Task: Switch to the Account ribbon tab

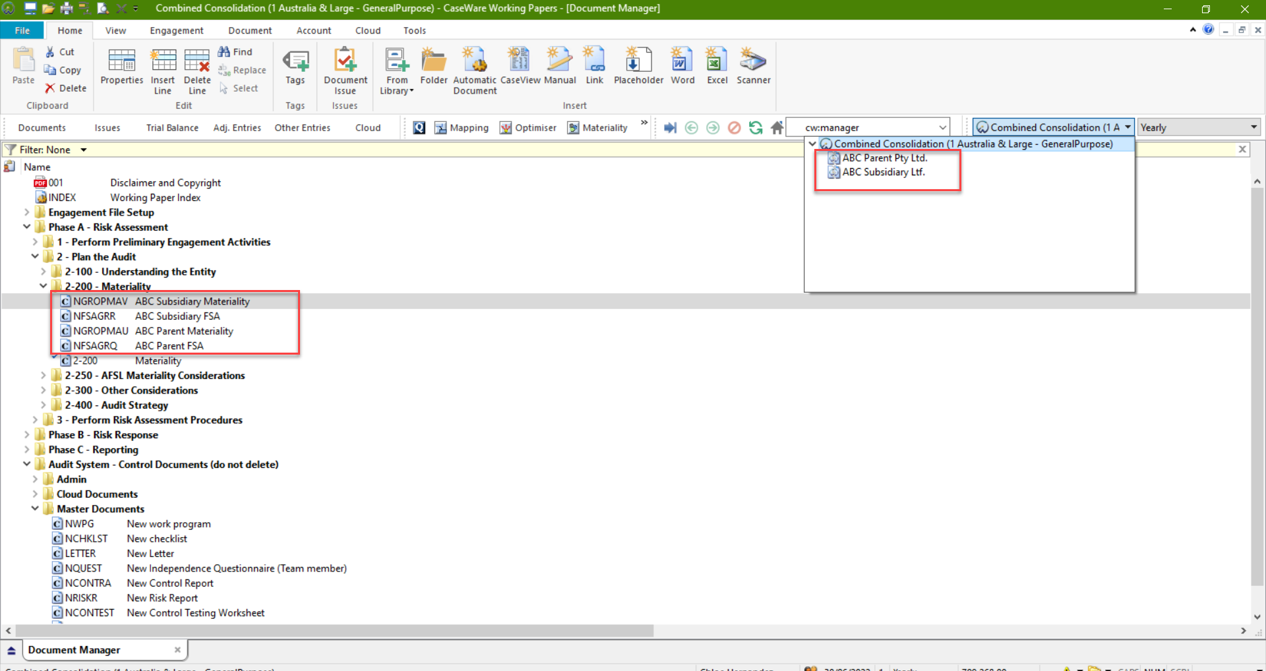Action: 314,30
